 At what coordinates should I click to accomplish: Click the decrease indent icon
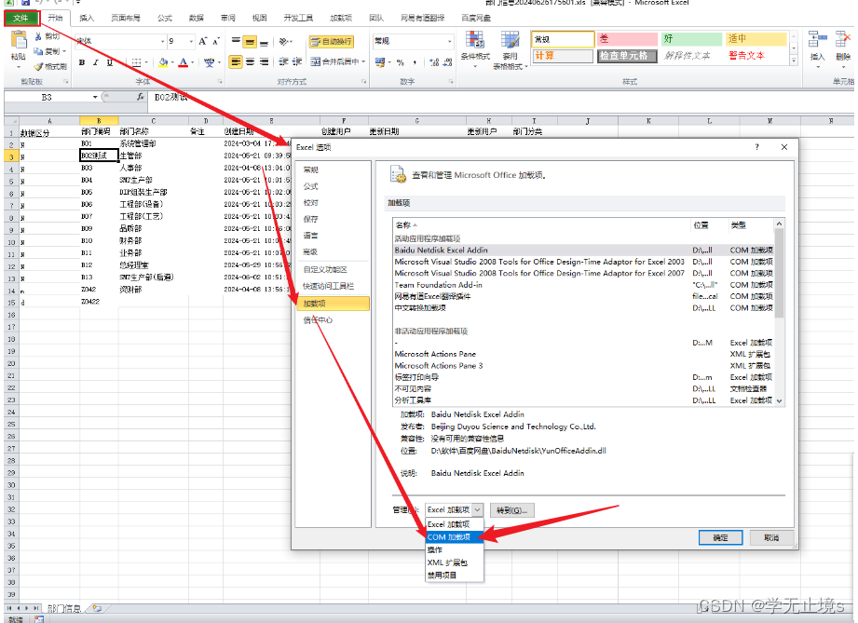click(x=283, y=61)
